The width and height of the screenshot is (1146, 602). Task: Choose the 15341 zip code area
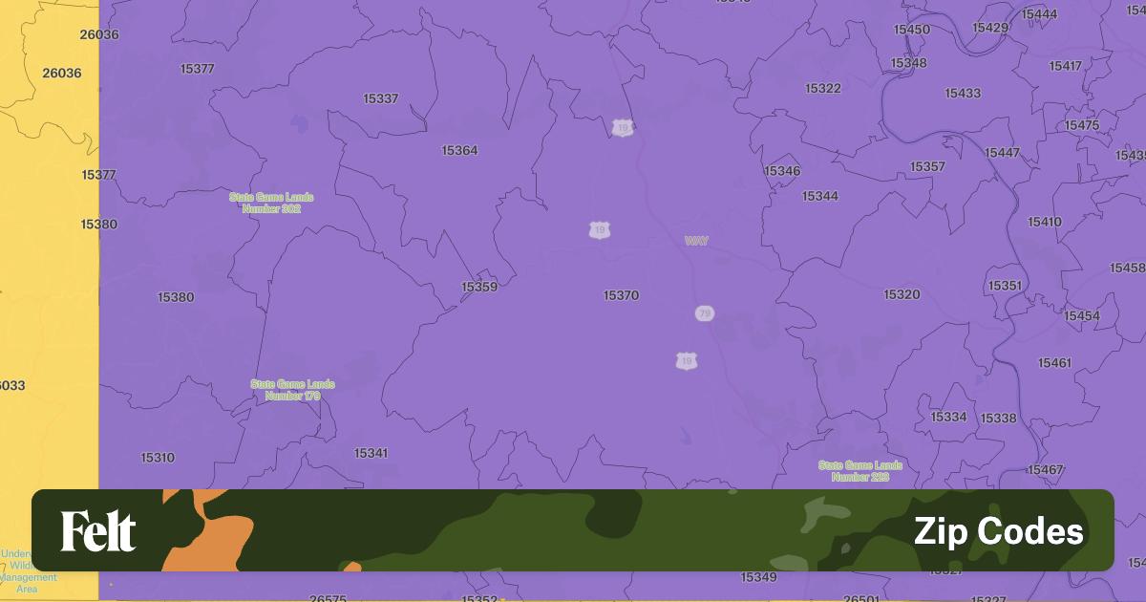coord(371,453)
